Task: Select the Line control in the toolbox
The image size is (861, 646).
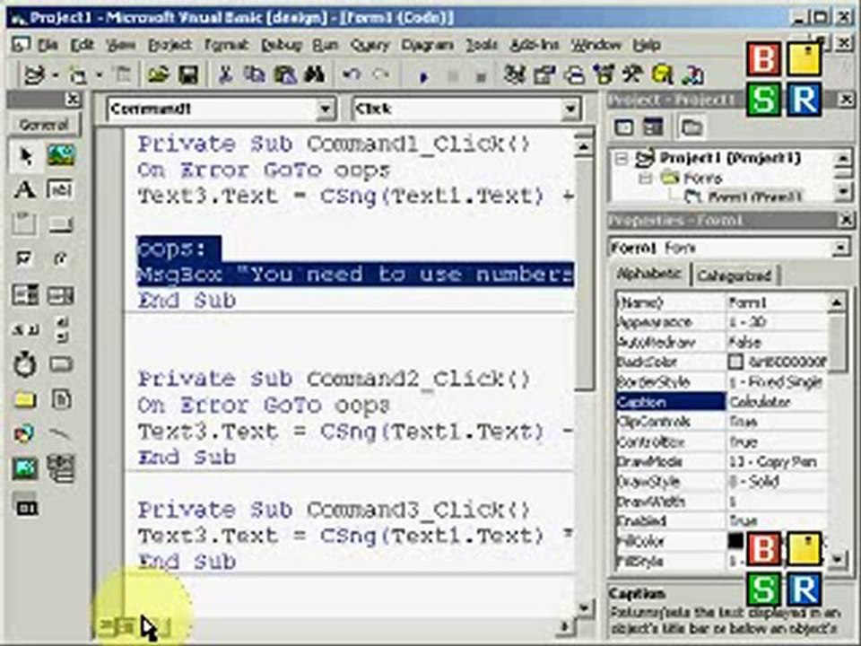Action: click(x=60, y=434)
